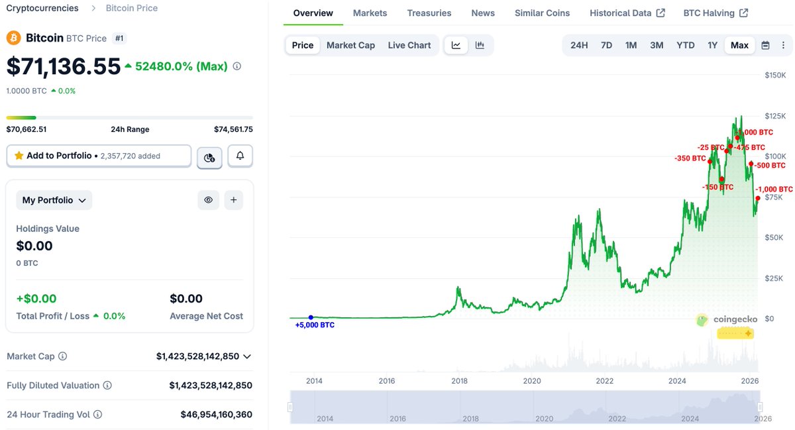Select the 1Y time range

pyautogui.click(x=711, y=45)
